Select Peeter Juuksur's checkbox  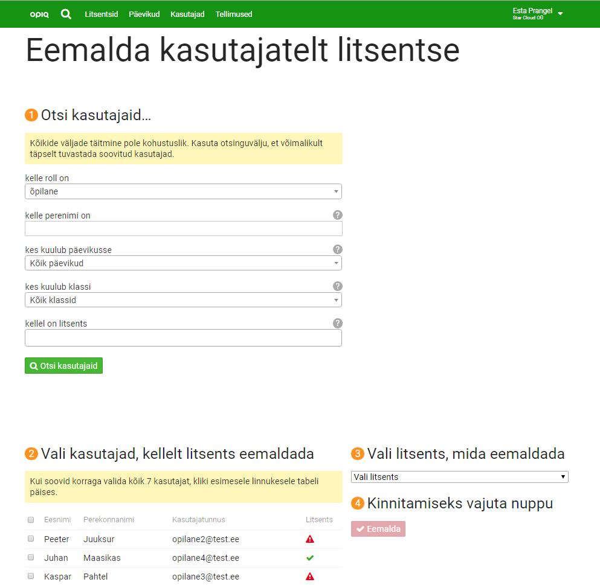pos(31,539)
